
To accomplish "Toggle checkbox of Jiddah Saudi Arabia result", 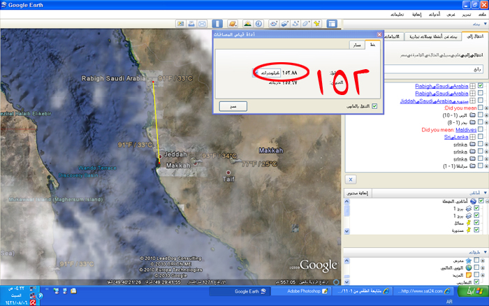I will (481, 100).
